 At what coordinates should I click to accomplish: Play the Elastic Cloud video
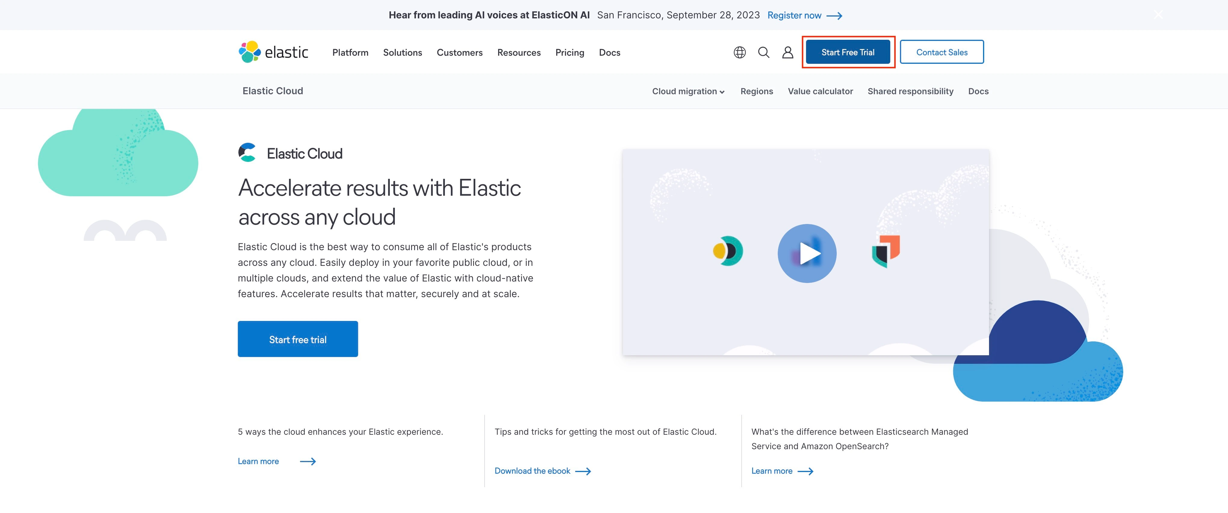(807, 253)
